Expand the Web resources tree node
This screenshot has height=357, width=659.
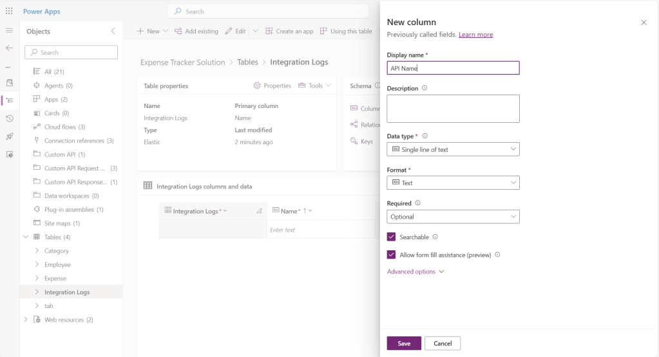point(26,320)
